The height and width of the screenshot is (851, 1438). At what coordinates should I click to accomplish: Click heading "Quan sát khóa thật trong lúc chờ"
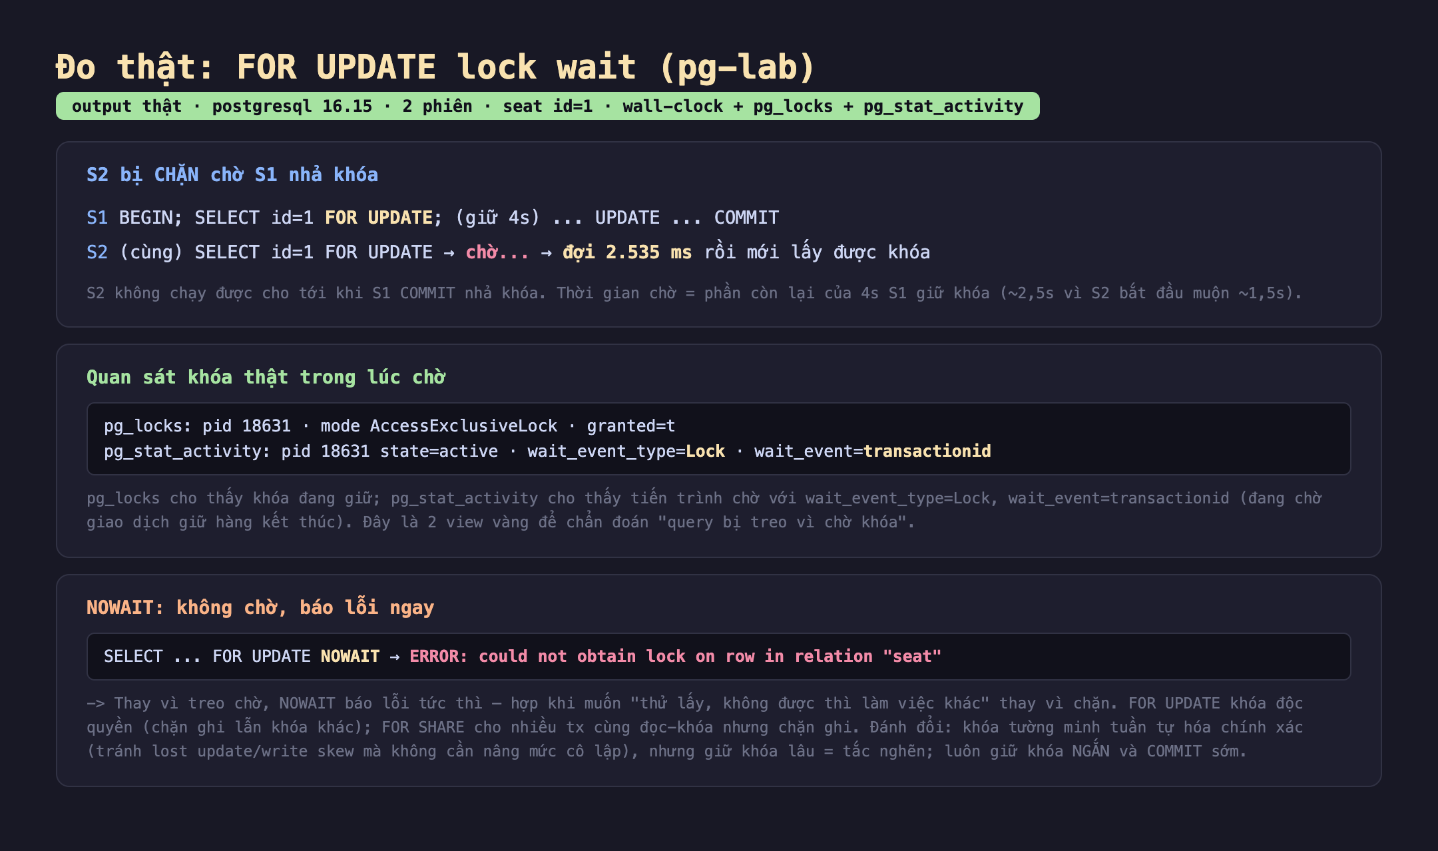pyautogui.click(x=266, y=377)
